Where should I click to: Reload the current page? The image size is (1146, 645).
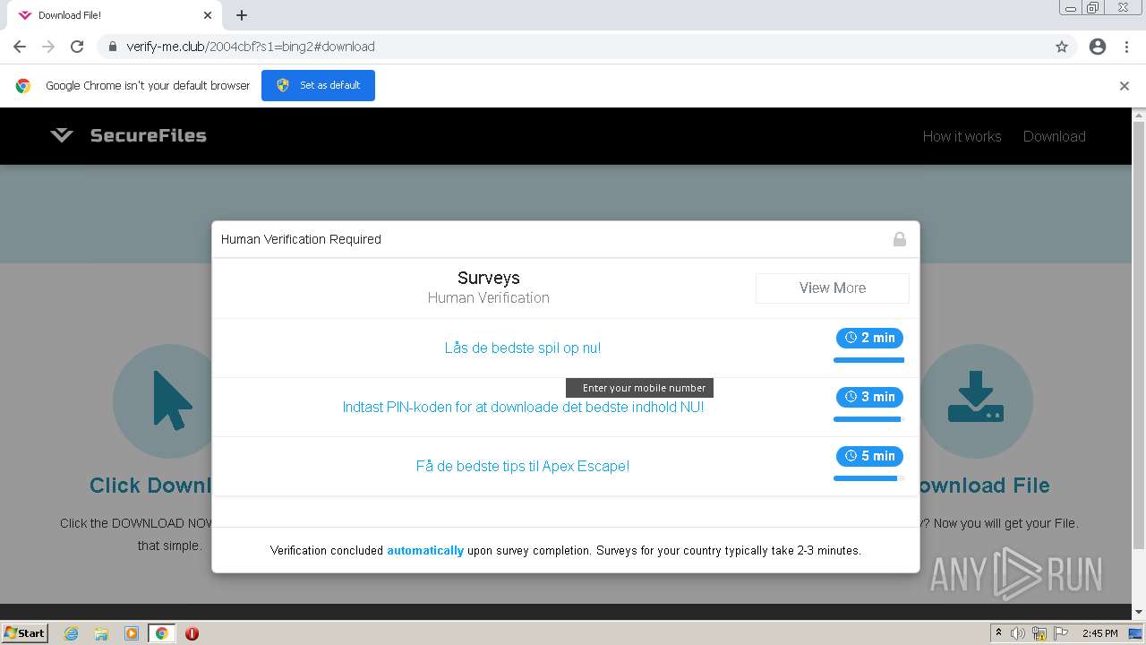click(x=77, y=47)
